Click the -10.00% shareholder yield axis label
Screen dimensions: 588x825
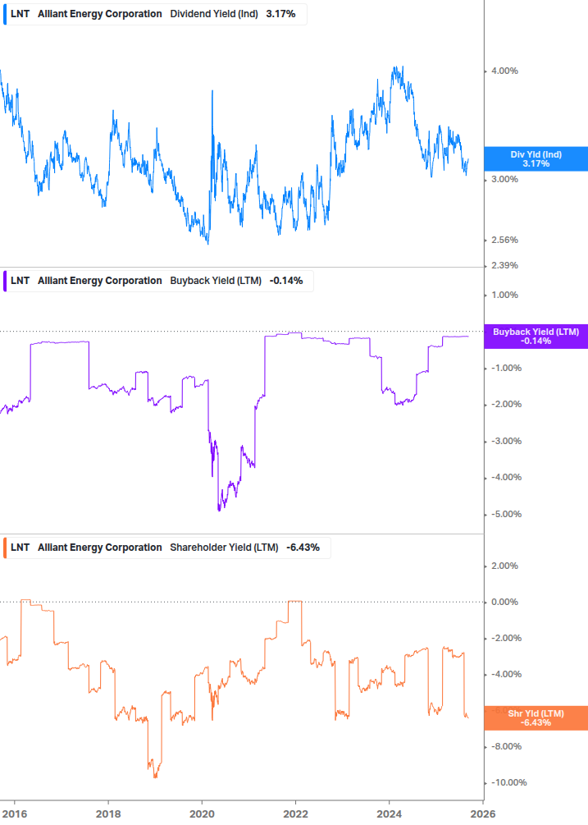pyautogui.click(x=508, y=783)
